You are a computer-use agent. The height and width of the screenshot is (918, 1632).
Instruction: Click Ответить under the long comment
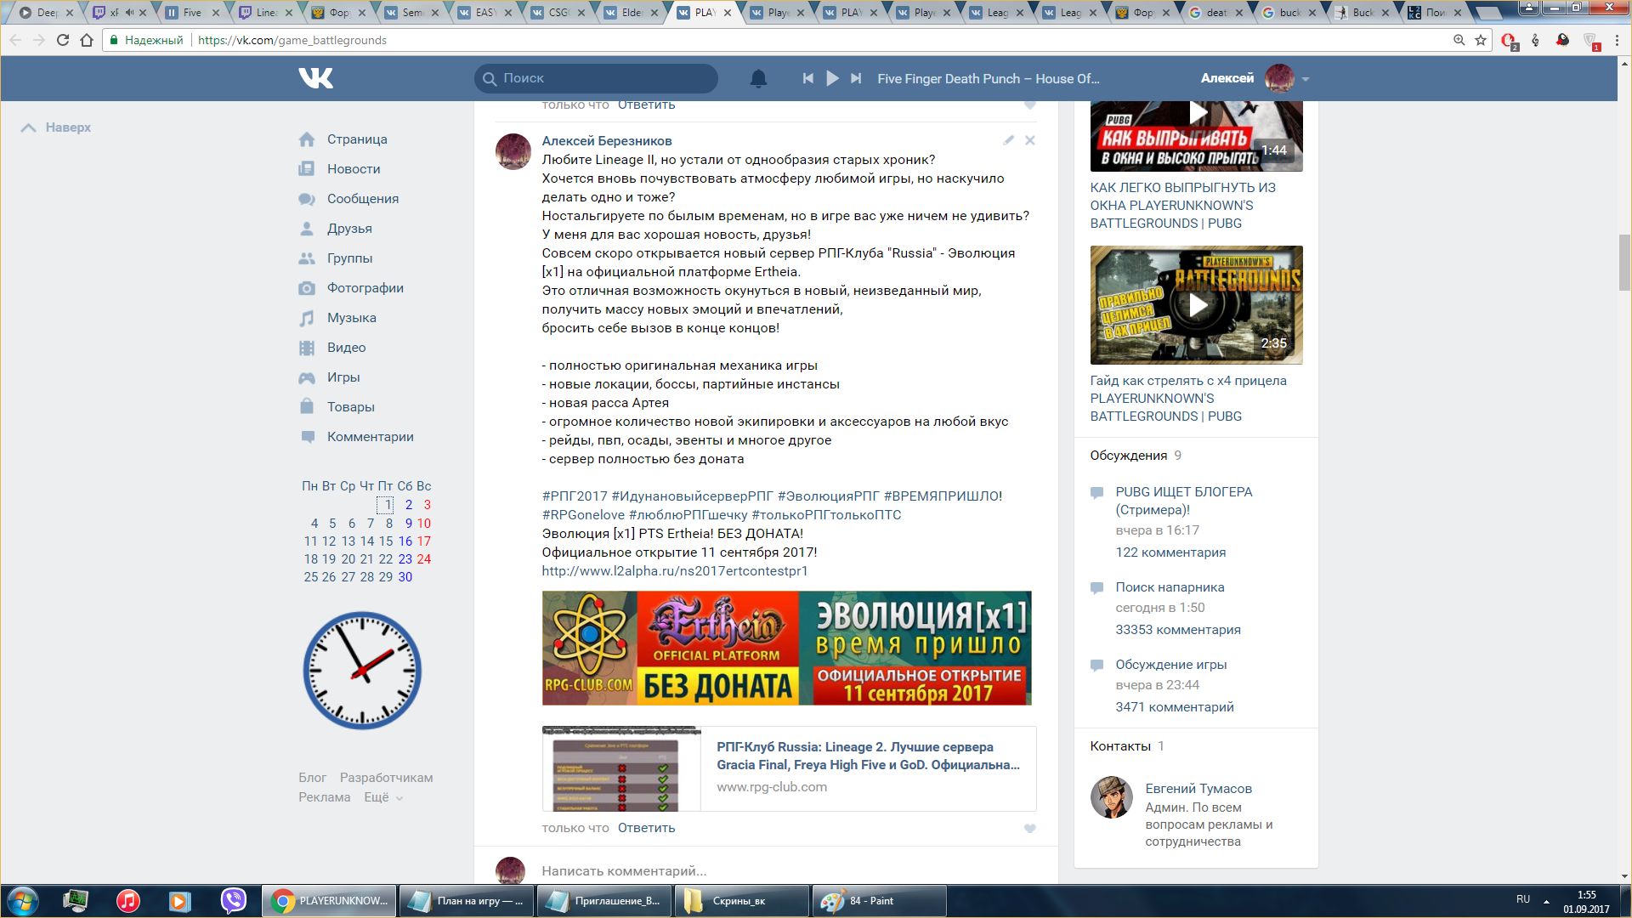tap(646, 828)
